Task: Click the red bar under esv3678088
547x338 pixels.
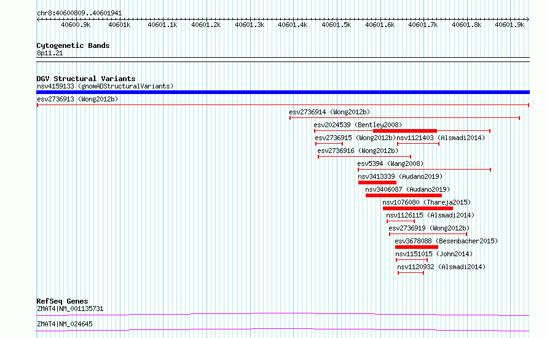Action: tap(417, 247)
